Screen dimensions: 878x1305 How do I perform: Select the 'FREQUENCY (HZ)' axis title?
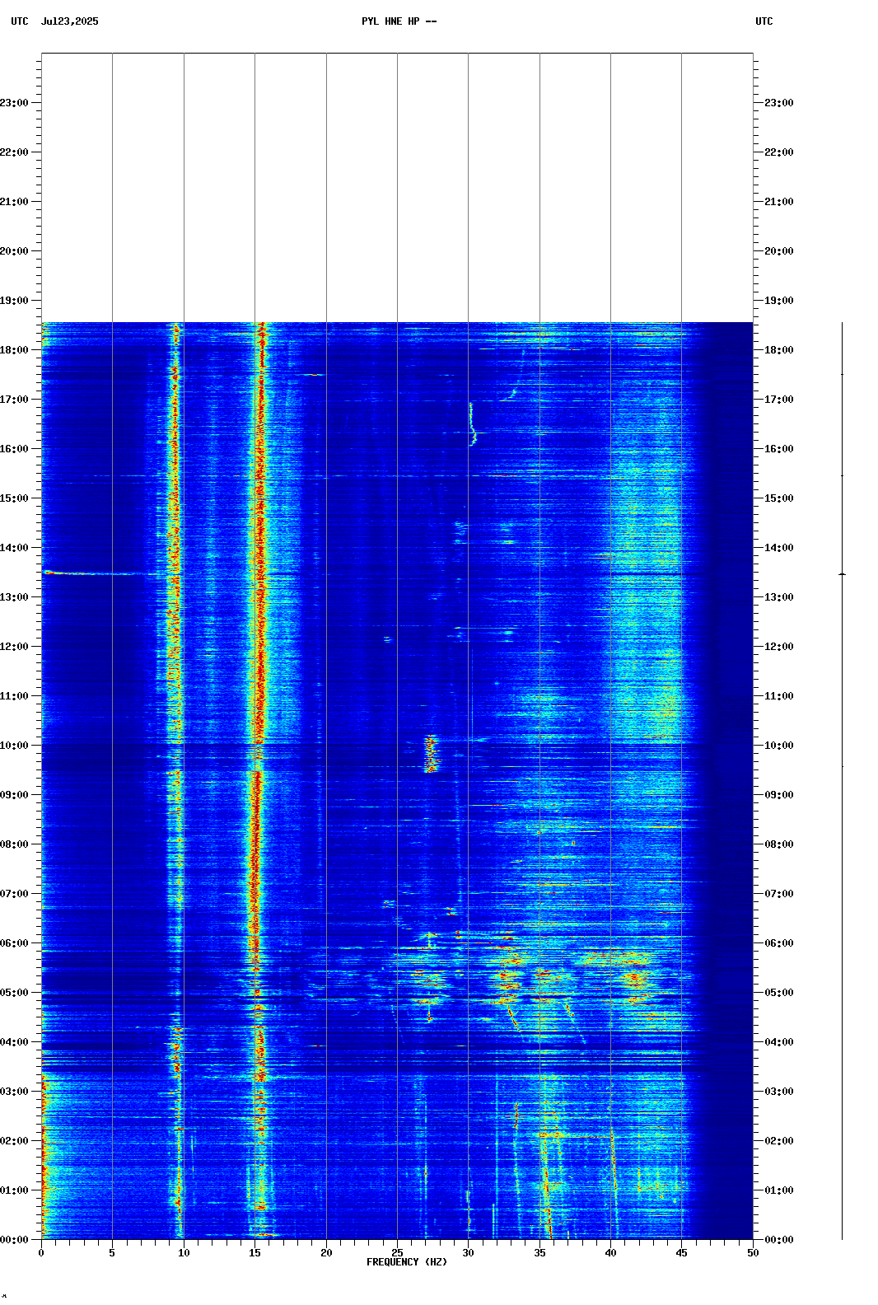point(407,1262)
